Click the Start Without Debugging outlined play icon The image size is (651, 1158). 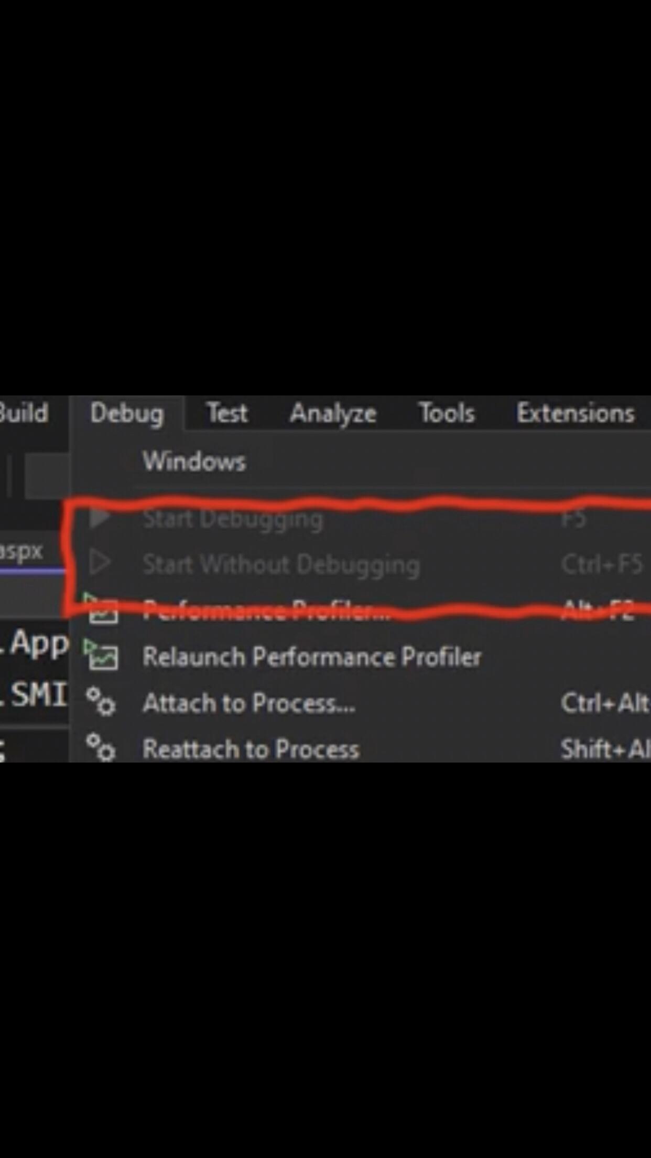click(101, 564)
